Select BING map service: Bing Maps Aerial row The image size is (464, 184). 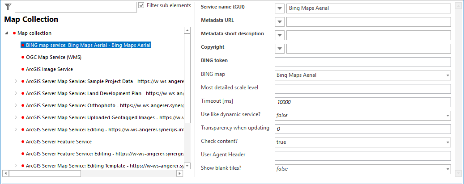(x=86, y=45)
